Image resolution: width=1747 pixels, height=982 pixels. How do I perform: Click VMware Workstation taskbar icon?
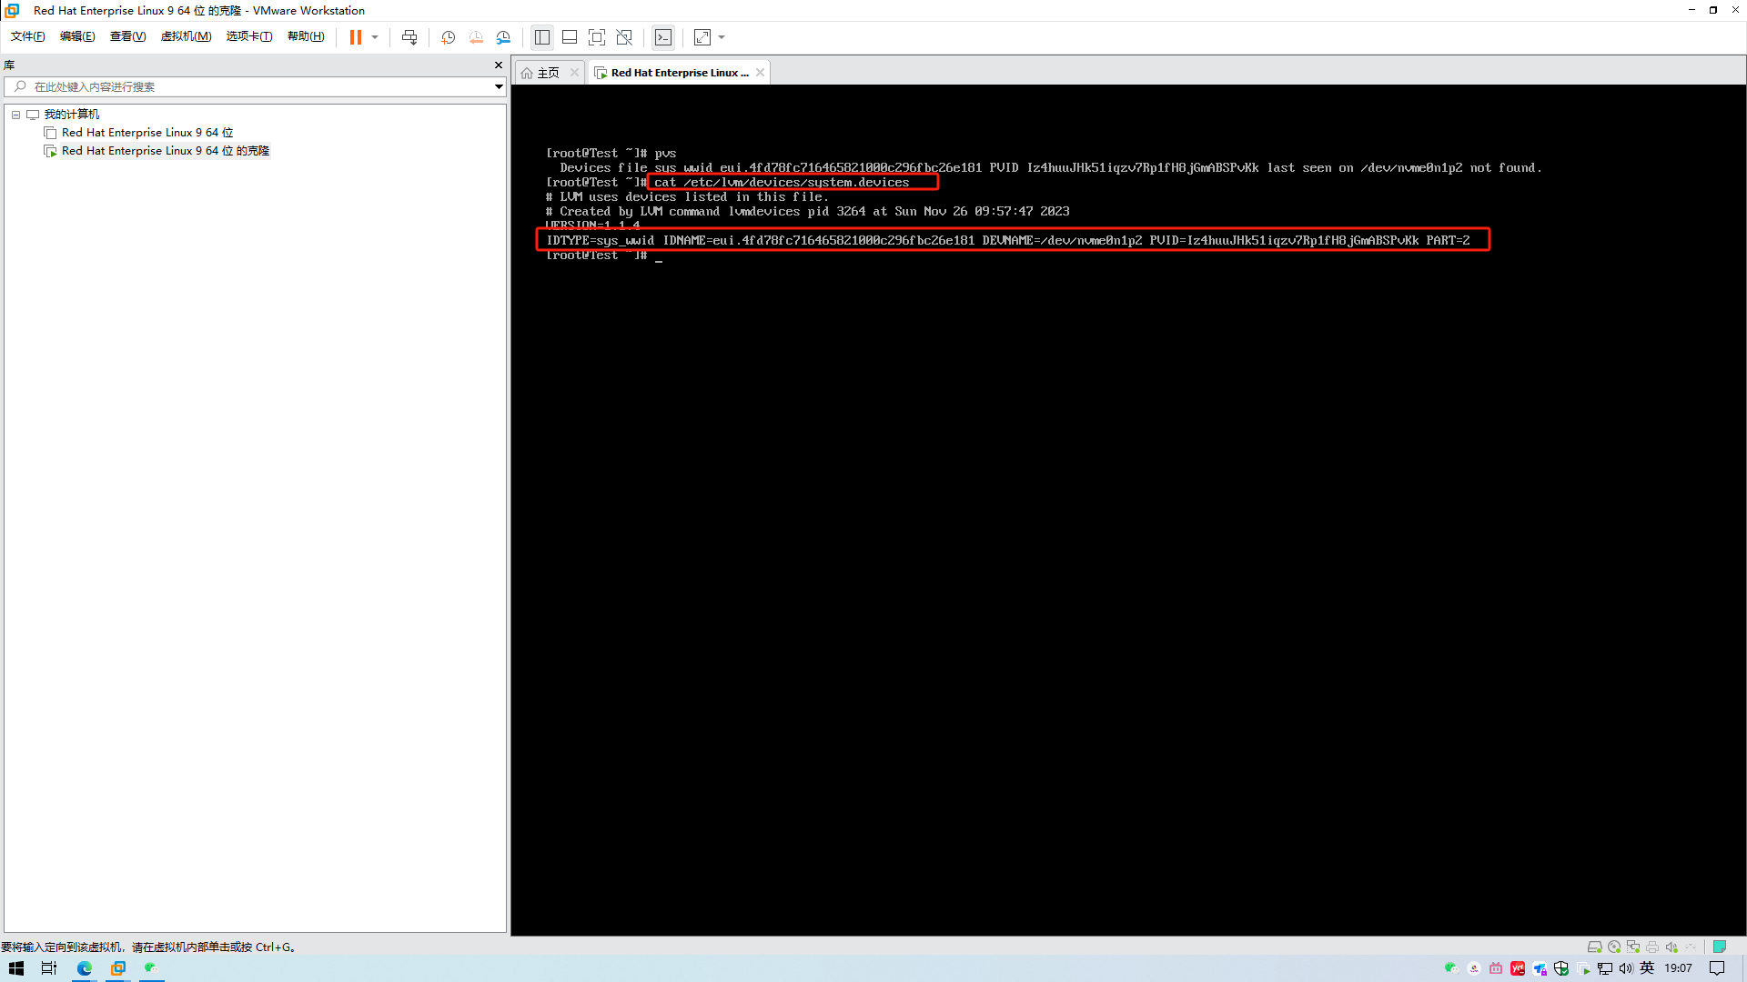click(118, 968)
